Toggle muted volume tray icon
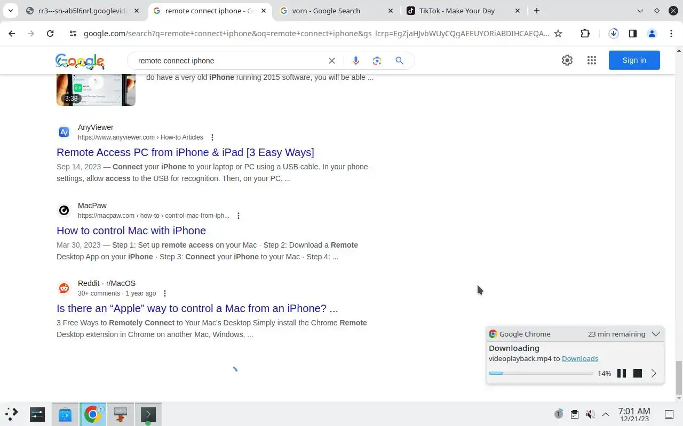Viewport: 683px width, 426px height. pos(590,414)
